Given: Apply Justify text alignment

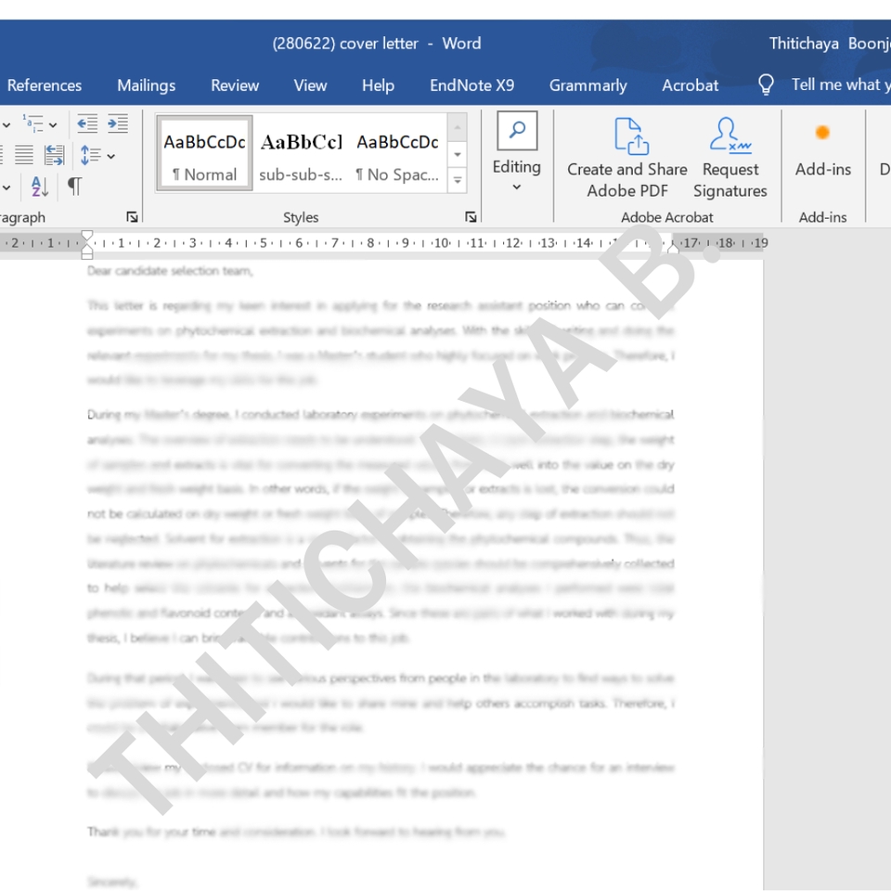Looking at the screenshot, I should pos(24,155).
